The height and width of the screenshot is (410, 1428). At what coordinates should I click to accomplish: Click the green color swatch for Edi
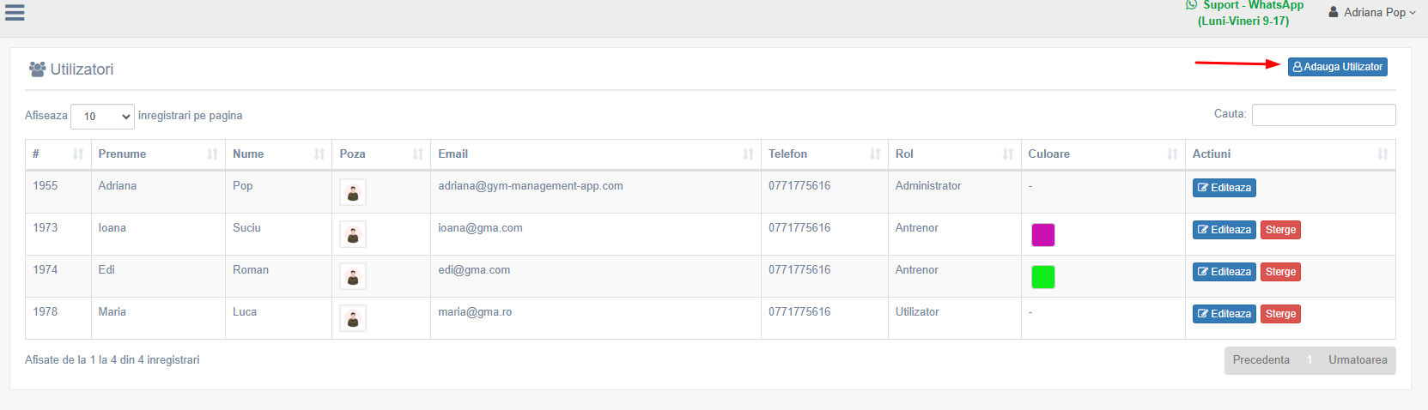coord(1042,277)
